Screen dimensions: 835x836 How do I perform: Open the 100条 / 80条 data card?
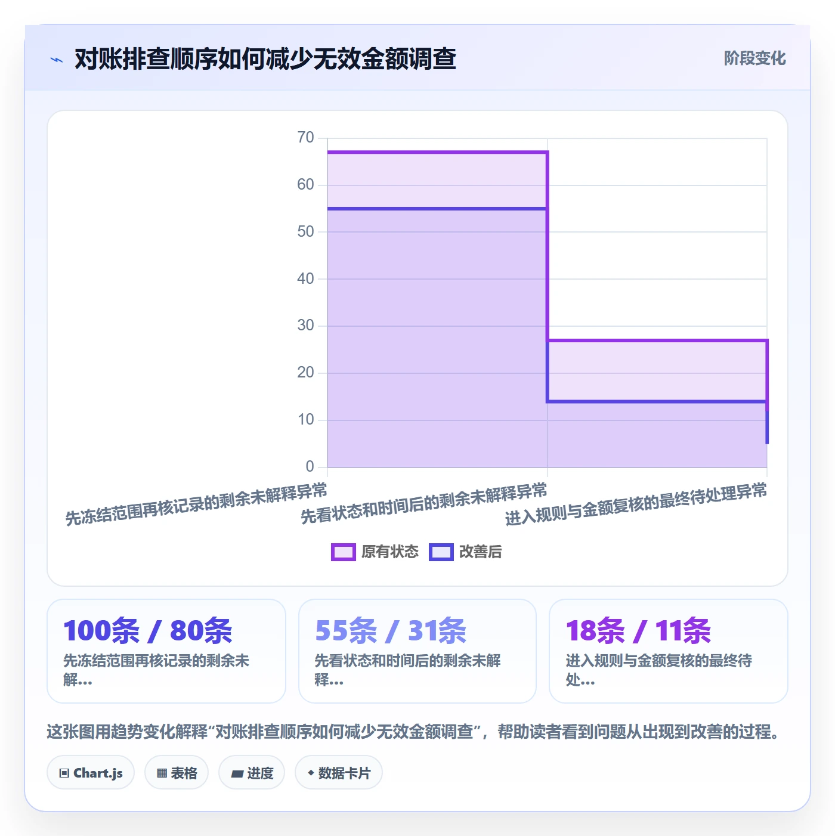tap(166, 651)
